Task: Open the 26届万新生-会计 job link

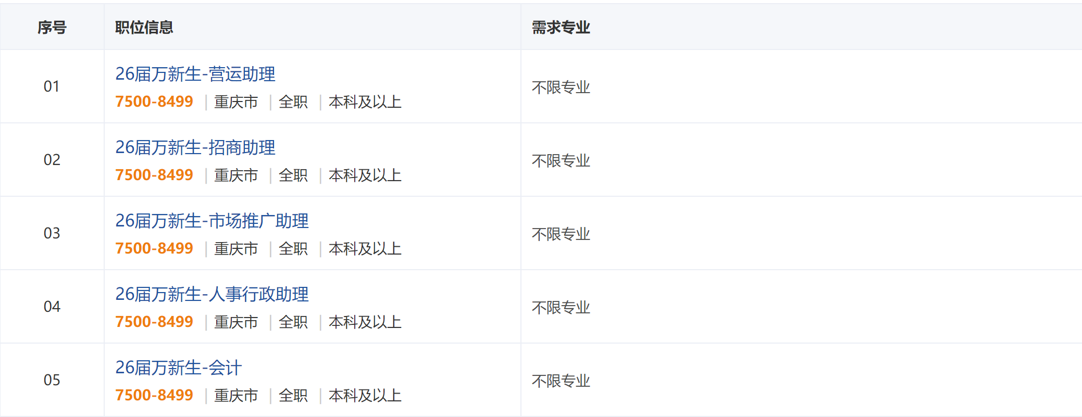Action: 178,368
